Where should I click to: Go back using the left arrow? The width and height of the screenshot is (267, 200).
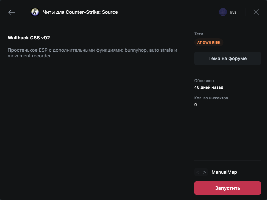click(12, 12)
